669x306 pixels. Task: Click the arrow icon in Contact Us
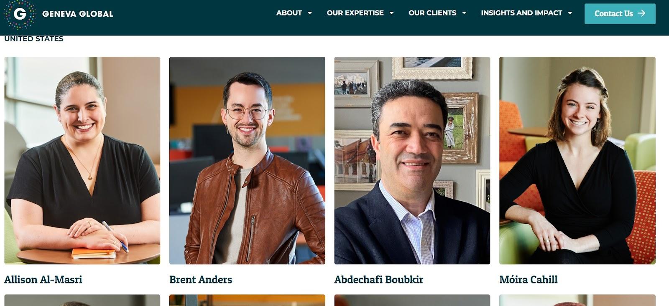click(x=641, y=13)
